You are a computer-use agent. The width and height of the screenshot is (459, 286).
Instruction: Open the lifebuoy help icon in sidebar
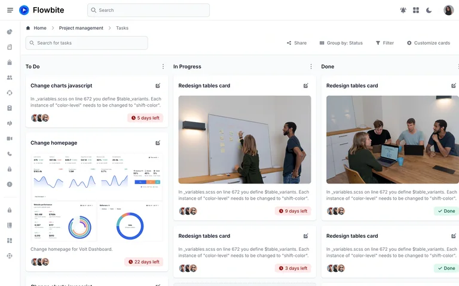click(x=10, y=256)
